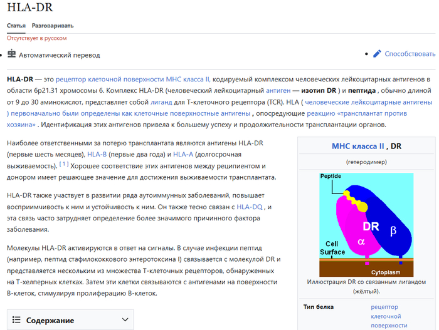Switch to the Разговаривать tab
Viewport: 439px width, 330px height.
click(53, 26)
